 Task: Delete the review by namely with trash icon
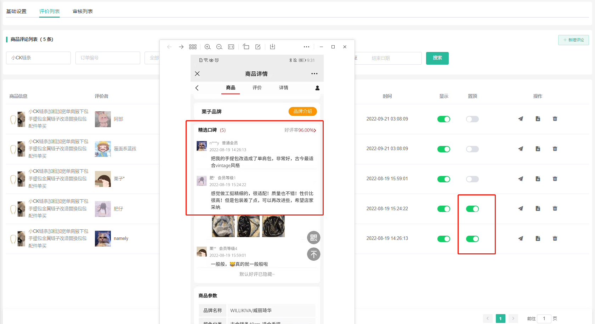(555, 238)
